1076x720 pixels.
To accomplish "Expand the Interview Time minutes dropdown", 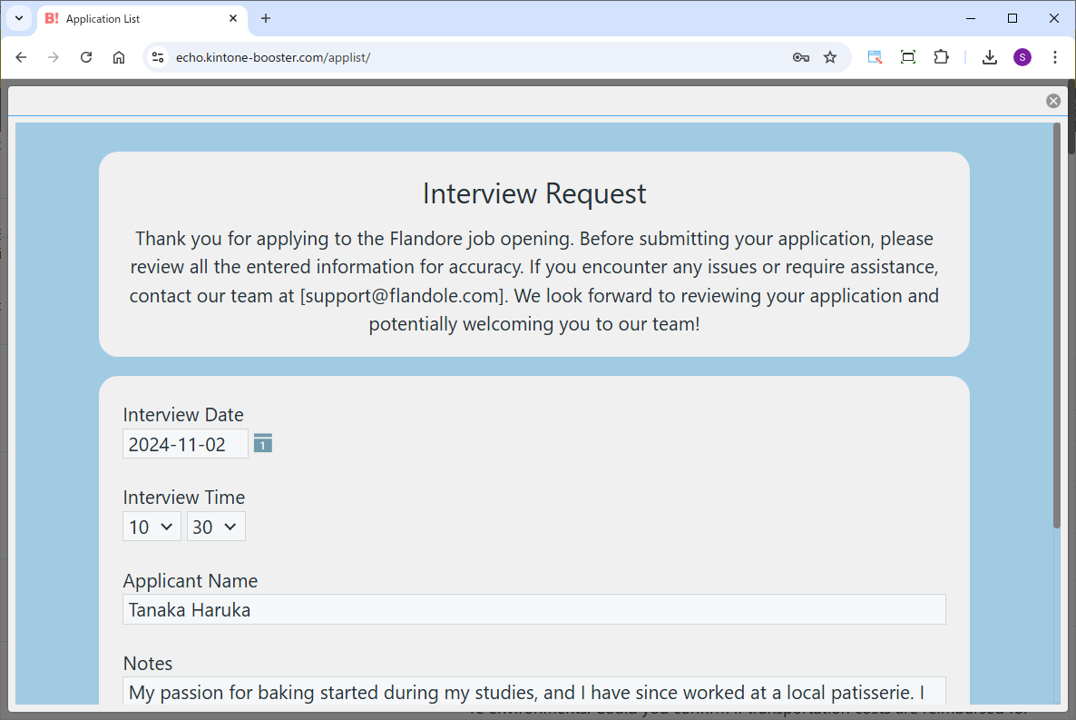I will point(216,527).
